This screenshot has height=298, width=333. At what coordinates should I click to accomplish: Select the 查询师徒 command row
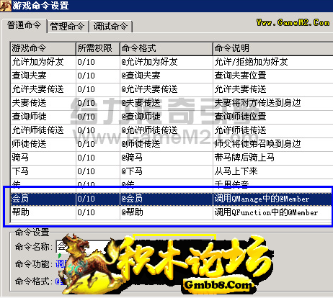click(172, 117)
